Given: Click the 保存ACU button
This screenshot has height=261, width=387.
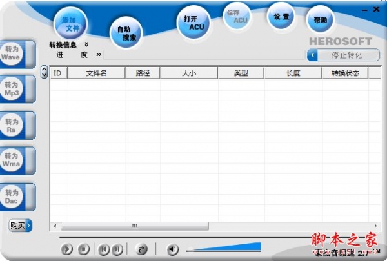Looking at the screenshot, I should click(x=237, y=17).
